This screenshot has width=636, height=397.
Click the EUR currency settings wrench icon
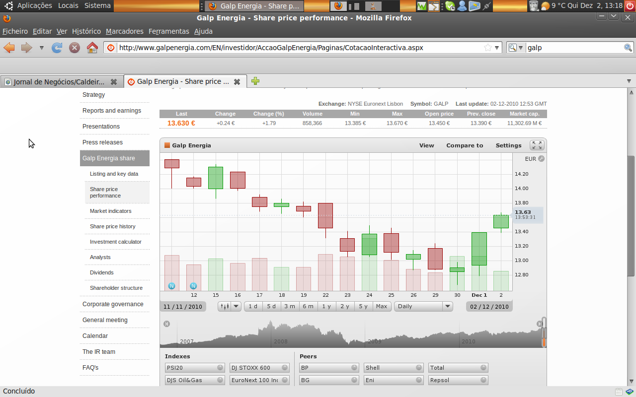[x=541, y=159]
